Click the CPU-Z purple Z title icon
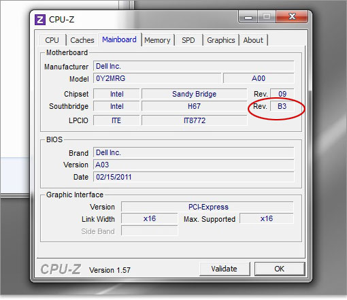This screenshot has height=300, width=347. [x=40, y=20]
